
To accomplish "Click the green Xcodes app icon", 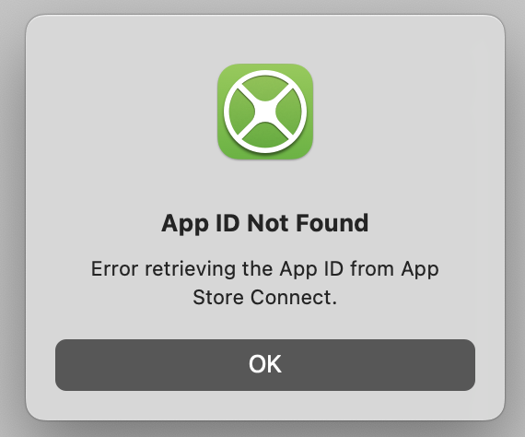I will [265, 112].
